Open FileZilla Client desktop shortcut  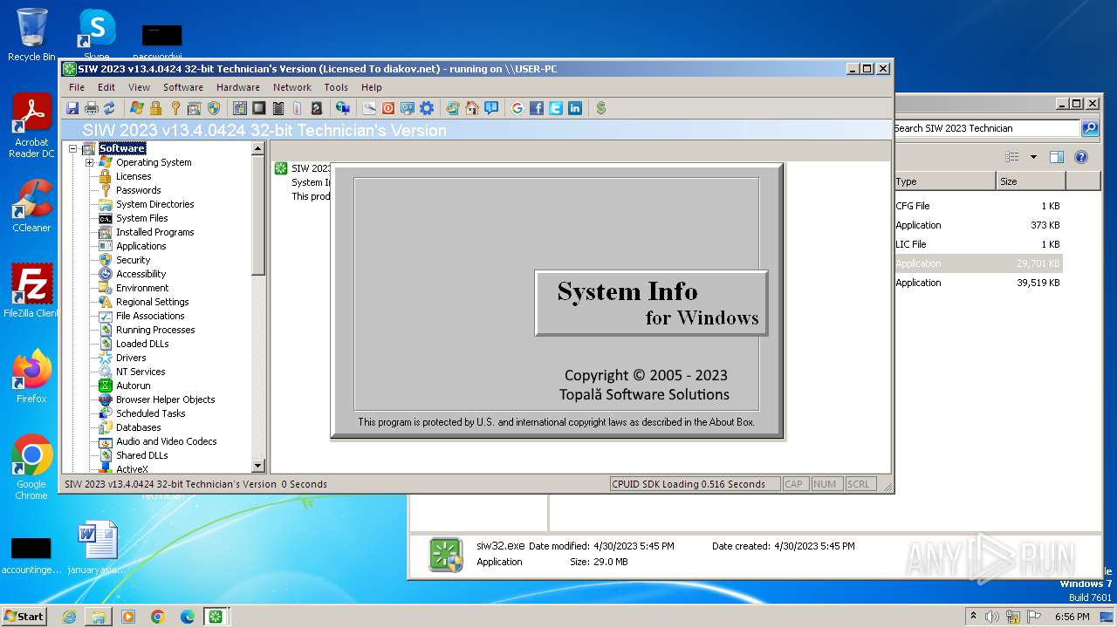31,290
